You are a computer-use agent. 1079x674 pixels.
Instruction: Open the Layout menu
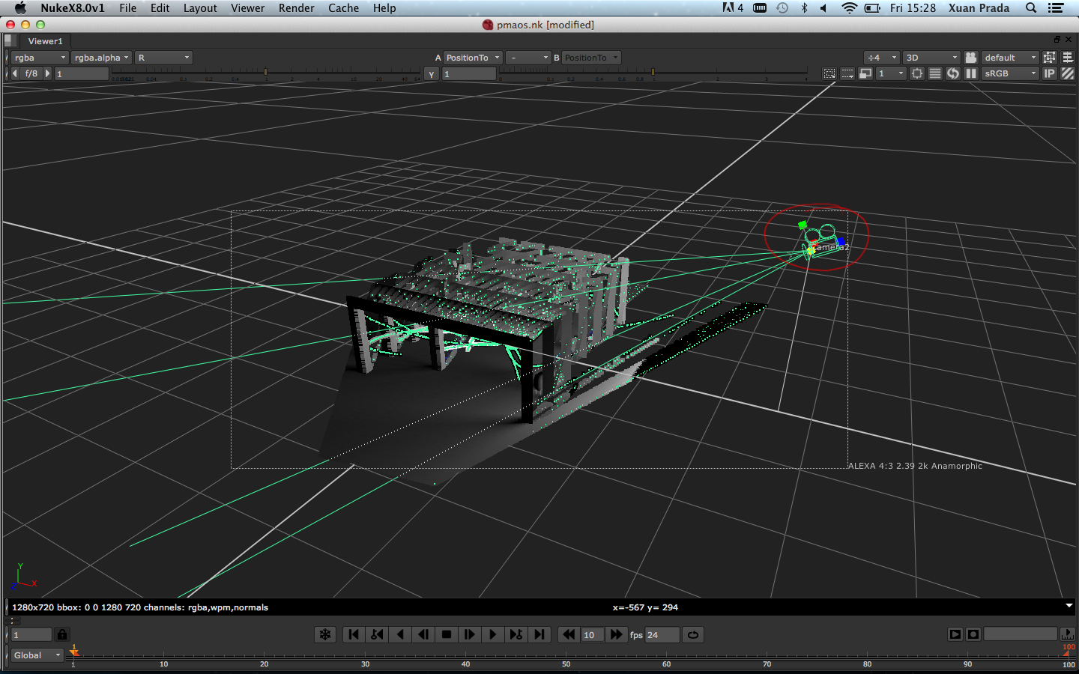point(200,8)
